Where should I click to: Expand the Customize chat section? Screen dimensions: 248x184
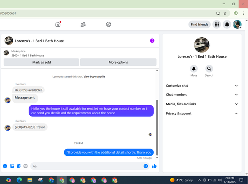point(202,86)
